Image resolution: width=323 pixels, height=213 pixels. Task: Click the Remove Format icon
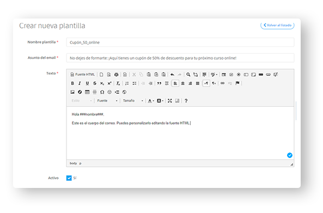coord(118,83)
